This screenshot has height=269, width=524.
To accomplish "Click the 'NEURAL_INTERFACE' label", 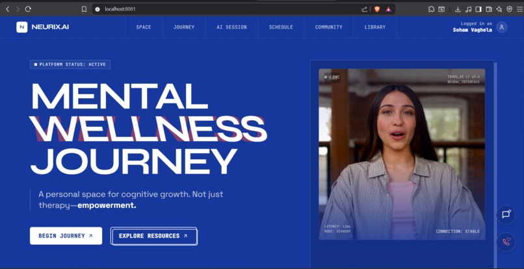I will pos(464,82).
